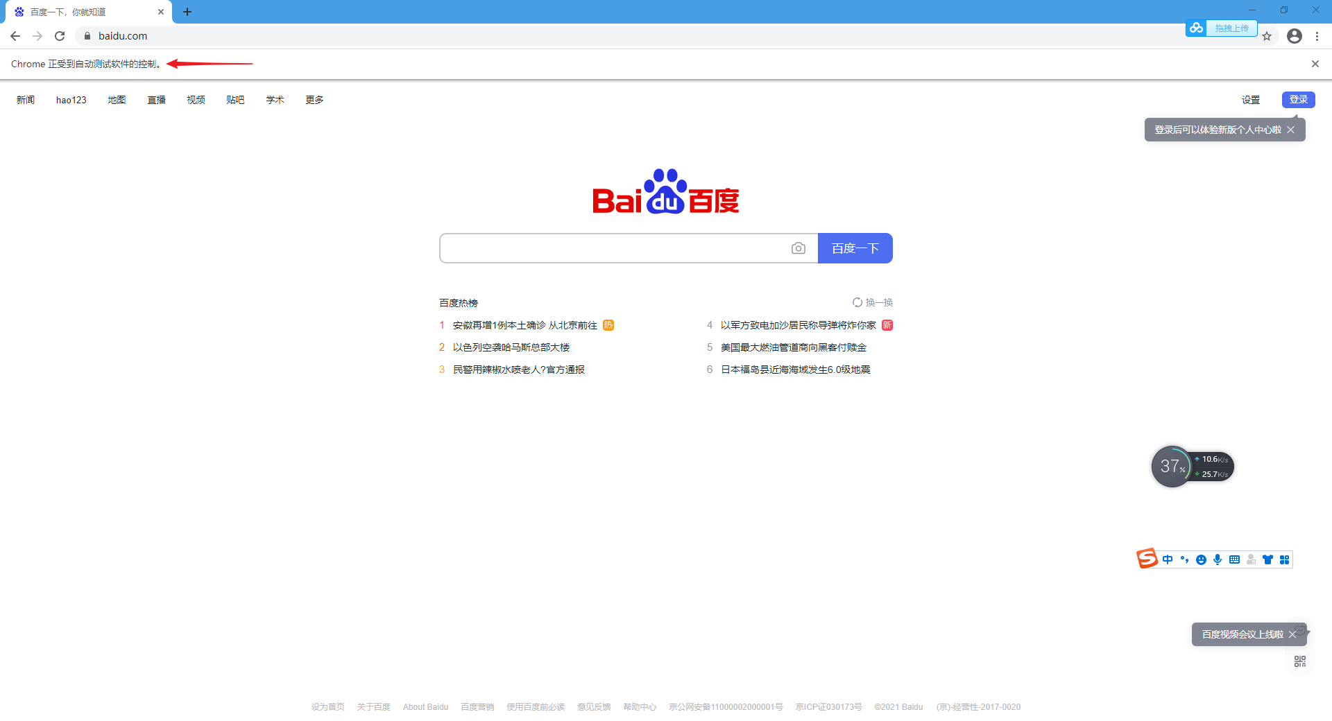Screen dimensions: 1332x721
Task: Open hot item 以色列空袭哈马斯总部大楼
Action: click(x=511, y=347)
